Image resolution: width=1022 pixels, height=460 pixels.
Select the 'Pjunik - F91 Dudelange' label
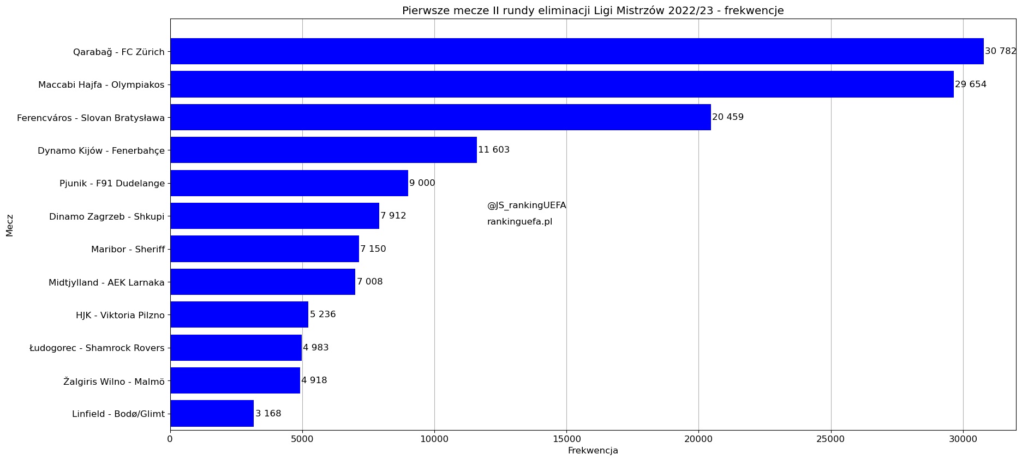coord(112,184)
